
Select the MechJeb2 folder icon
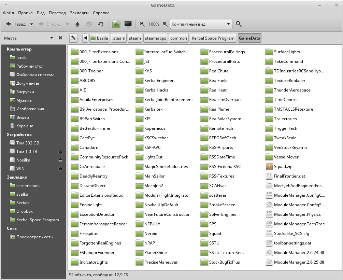click(139, 186)
